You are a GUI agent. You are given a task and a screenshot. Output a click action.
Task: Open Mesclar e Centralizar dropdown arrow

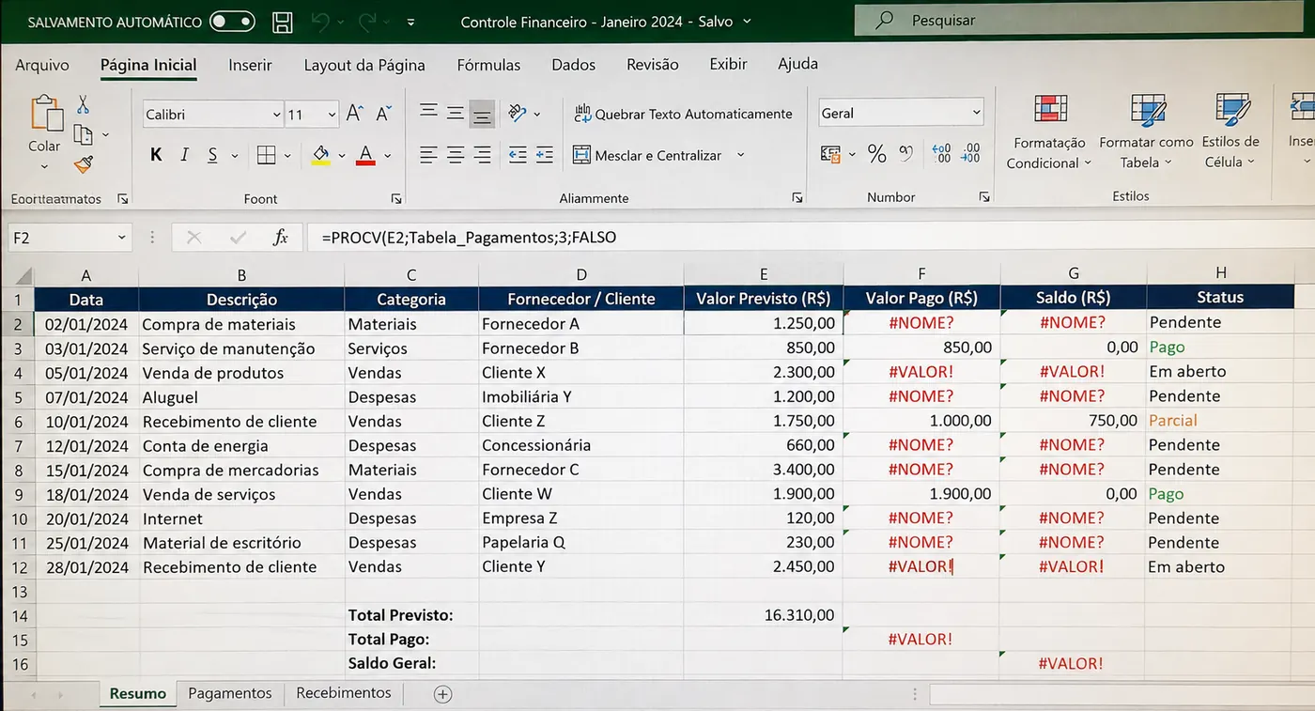click(740, 156)
